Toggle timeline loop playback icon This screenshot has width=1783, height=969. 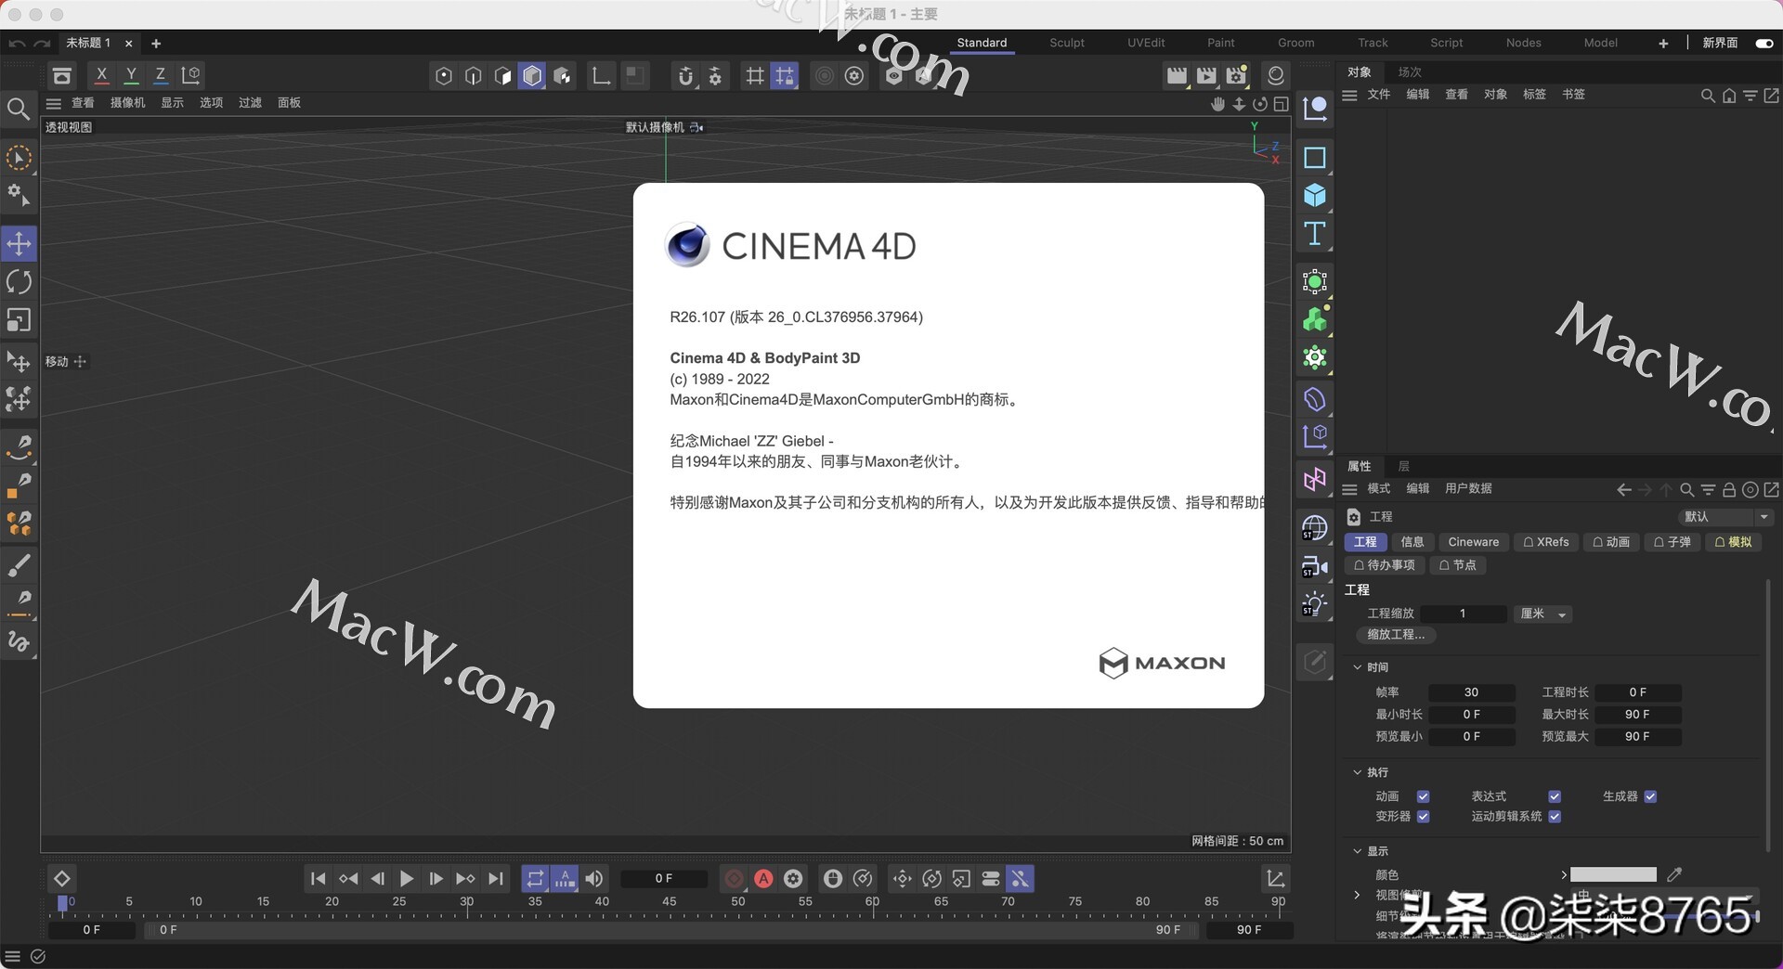(x=535, y=878)
